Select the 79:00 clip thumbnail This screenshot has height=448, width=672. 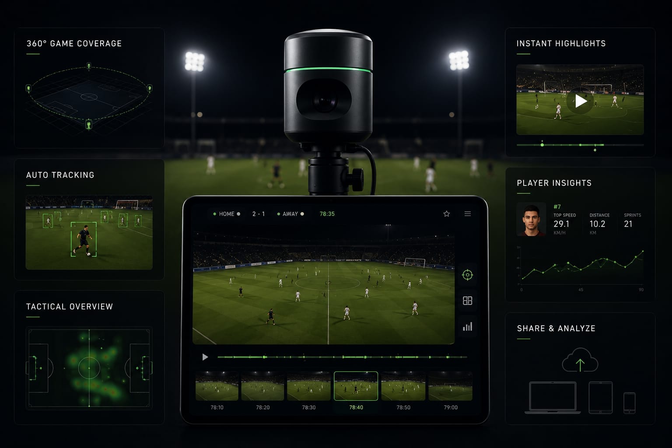[x=450, y=386]
